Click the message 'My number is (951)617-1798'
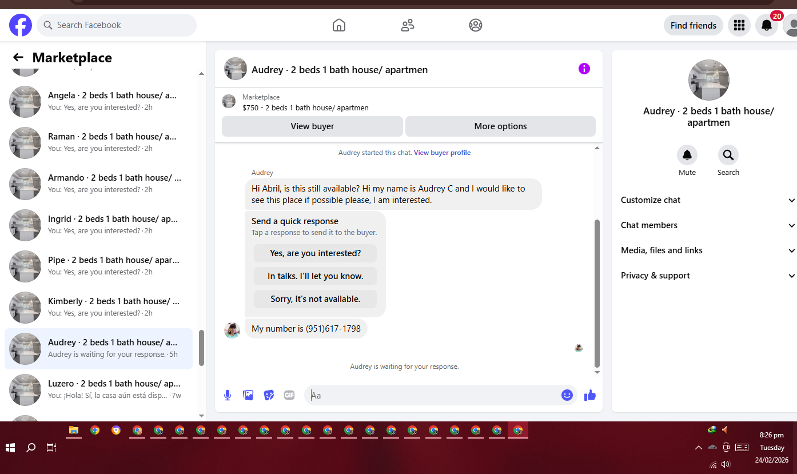Image resolution: width=797 pixels, height=474 pixels. 306,329
